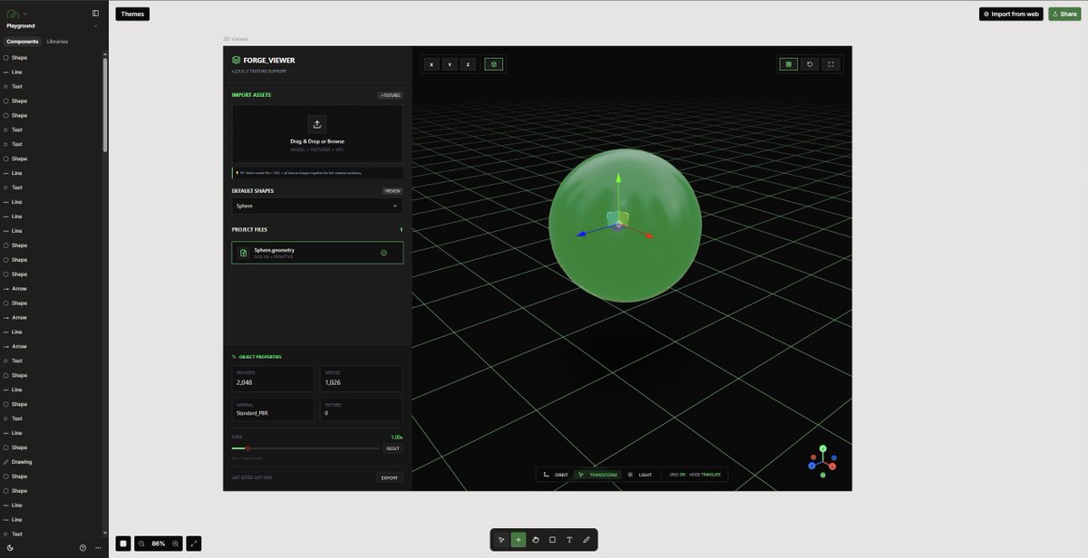Click the RESET scale button
This screenshot has width=1088, height=558.
[x=393, y=448]
